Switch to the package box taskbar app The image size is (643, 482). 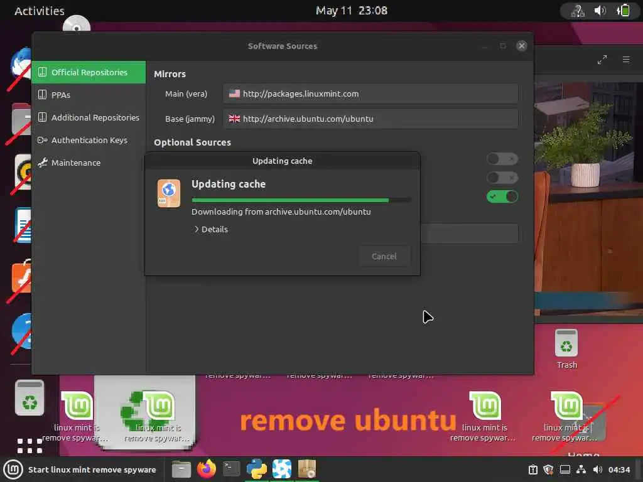pyautogui.click(x=306, y=469)
